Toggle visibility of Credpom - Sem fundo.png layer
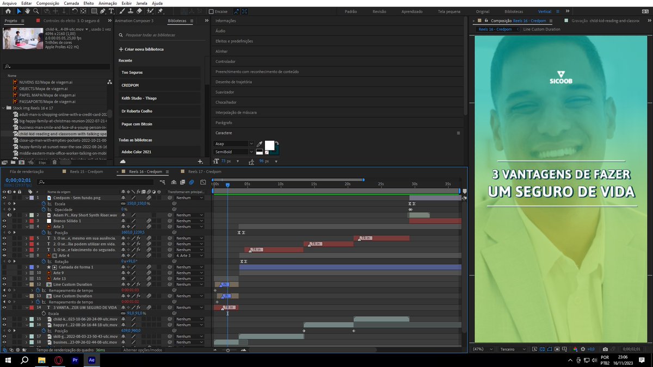Viewport: 653px width, 367px height. (x=4, y=198)
